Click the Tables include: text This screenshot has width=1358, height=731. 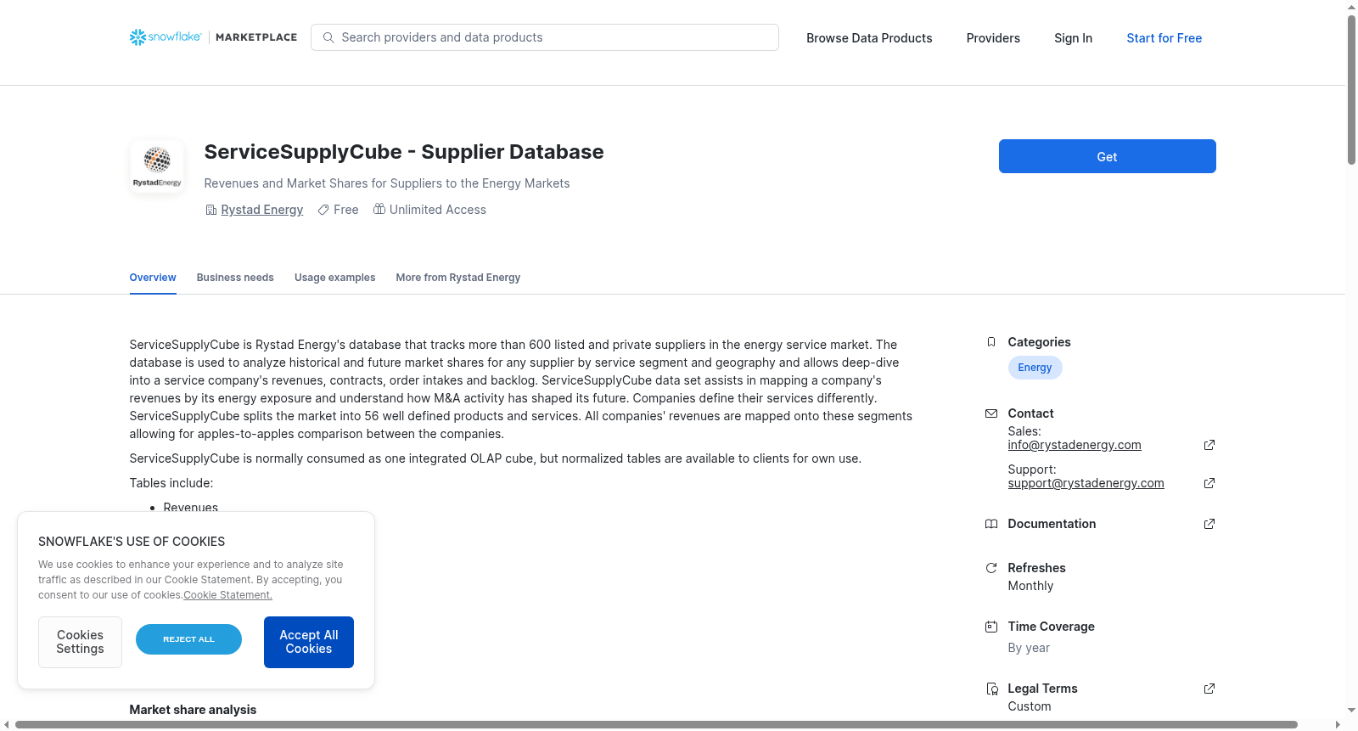[171, 483]
